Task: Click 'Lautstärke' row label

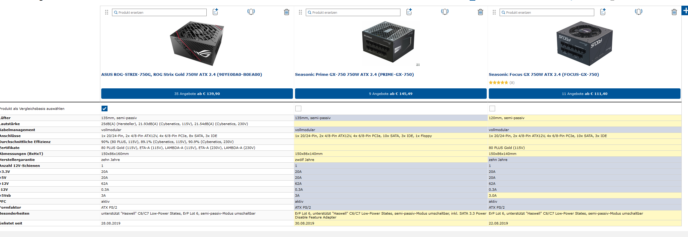Action: pyautogui.click(x=10, y=124)
